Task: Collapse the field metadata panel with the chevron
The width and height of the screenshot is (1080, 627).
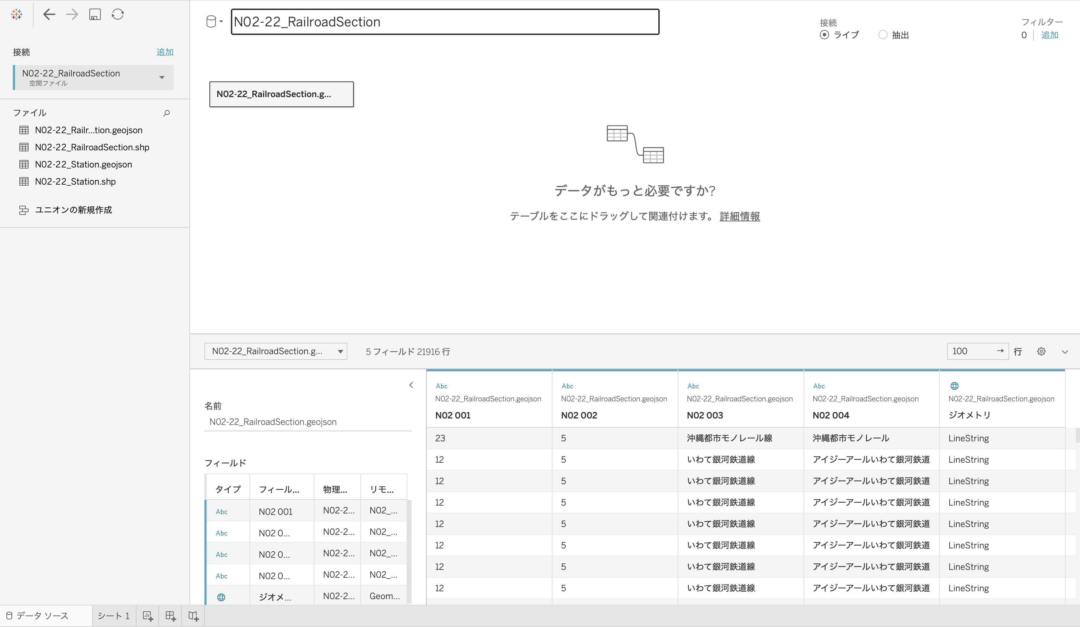Action: pyautogui.click(x=411, y=385)
